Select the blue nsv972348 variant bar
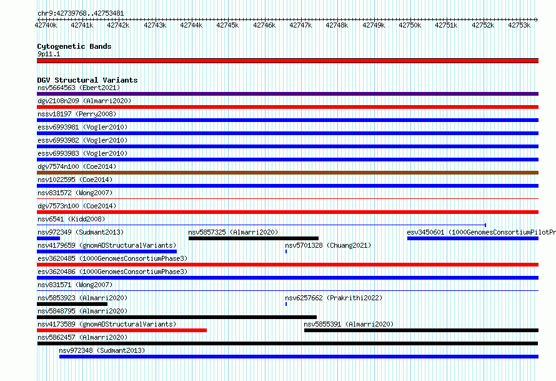Screen dimensions: 556x381 (299, 357)
